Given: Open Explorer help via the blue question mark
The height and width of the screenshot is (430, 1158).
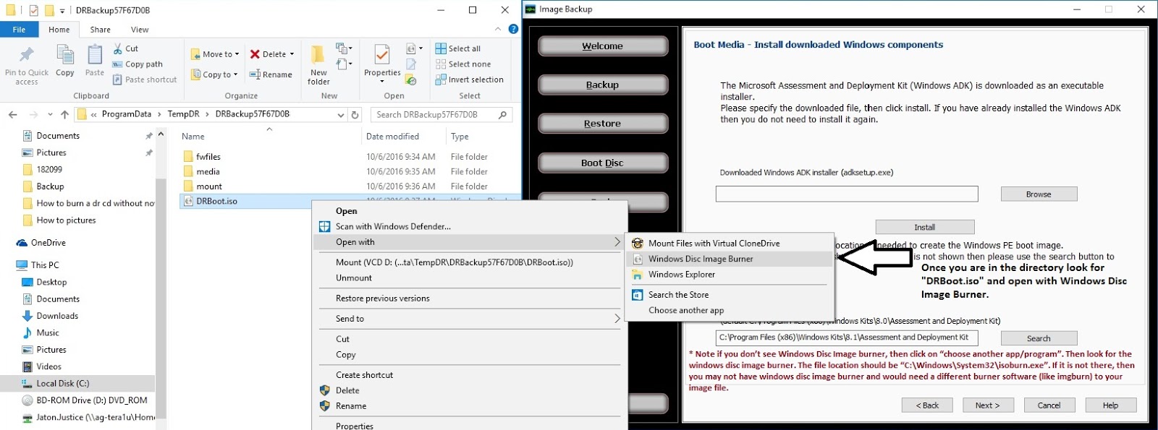Looking at the screenshot, I should coord(513,30).
